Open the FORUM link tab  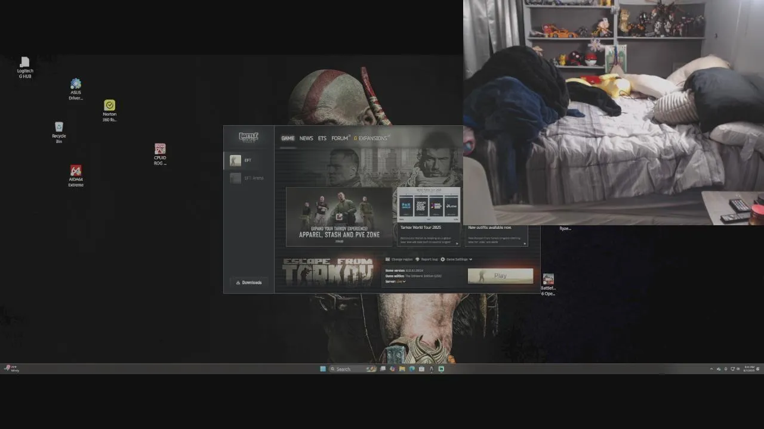340,138
